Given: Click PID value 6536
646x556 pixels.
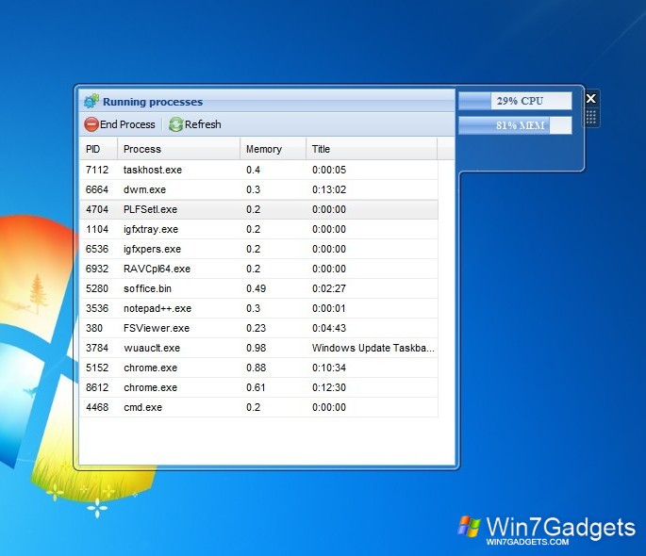Looking at the screenshot, I should click(97, 249).
